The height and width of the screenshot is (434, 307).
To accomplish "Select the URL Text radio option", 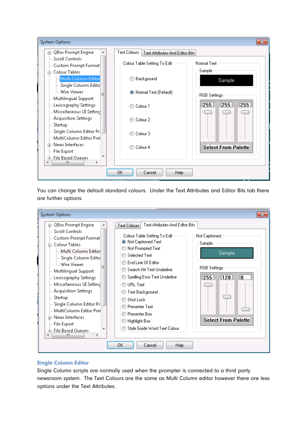I will tap(124, 285).
